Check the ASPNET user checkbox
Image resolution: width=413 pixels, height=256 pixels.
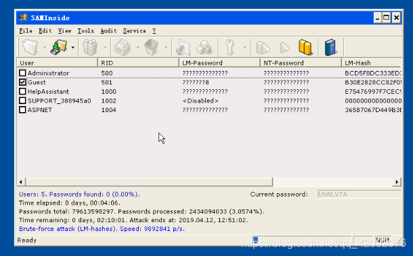[x=22, y=110]
